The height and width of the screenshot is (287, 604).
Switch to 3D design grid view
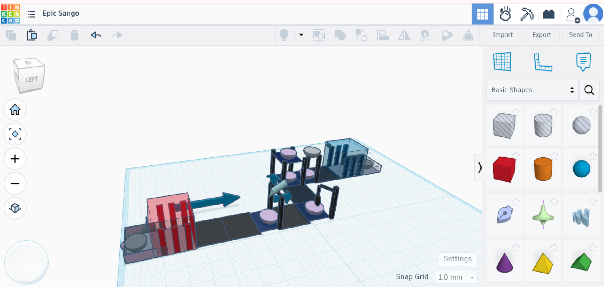coord(482,14)
